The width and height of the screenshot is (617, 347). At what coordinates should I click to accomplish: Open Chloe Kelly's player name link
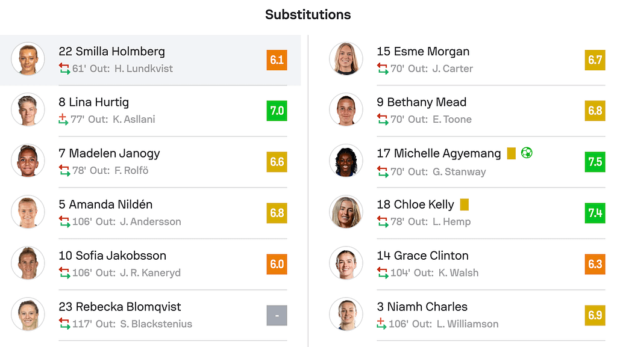tap(415, 204)
